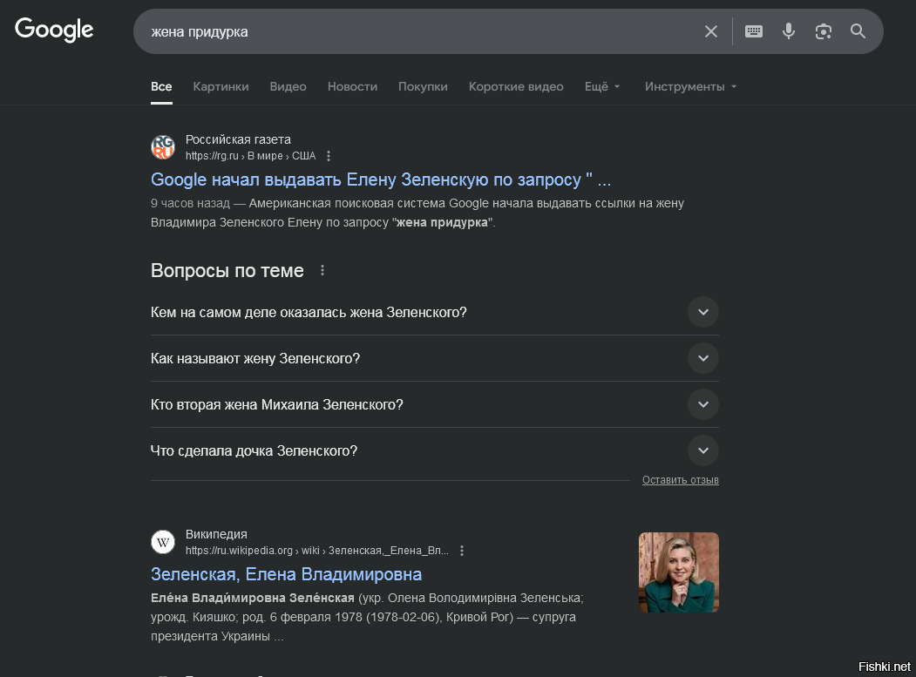Open three-dot menu next to Вопросы по теме
Image resolution: width=916 pixels, height=677 pixels.
[x=322, y=270]
